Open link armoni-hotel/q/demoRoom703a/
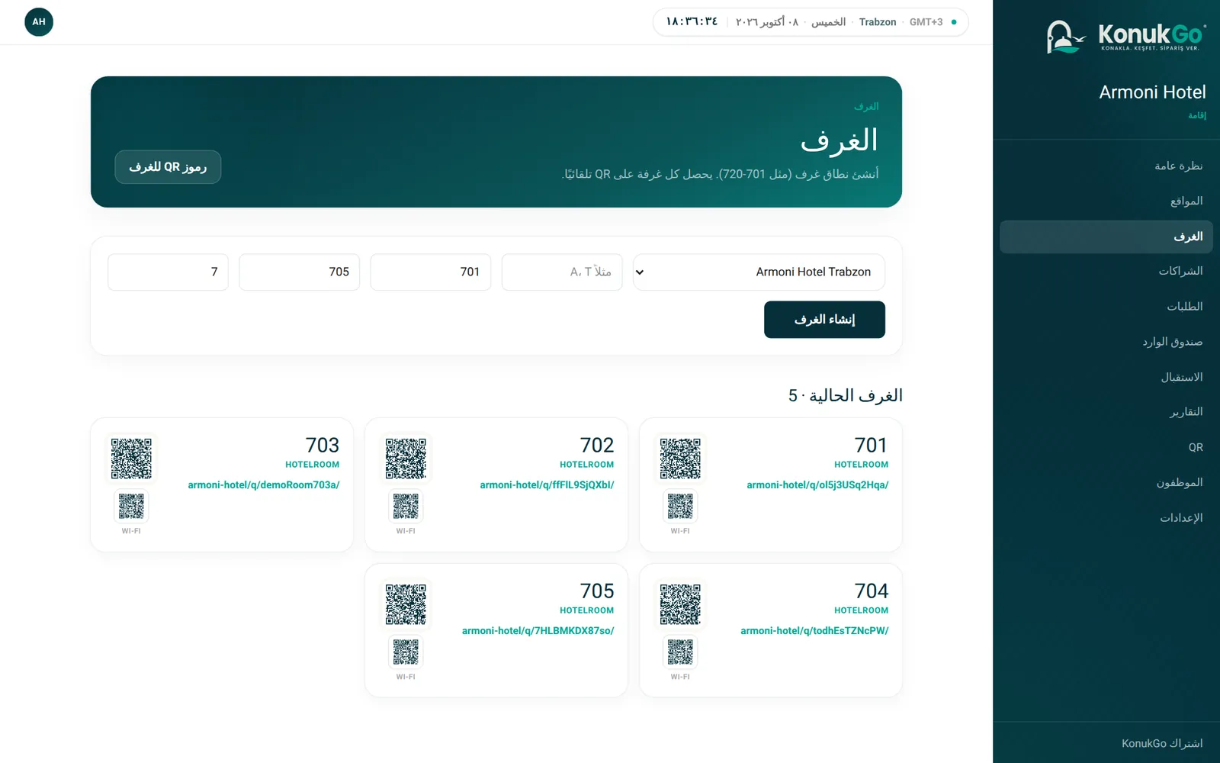Screen dimensions: 1220x763 [264, 485]
